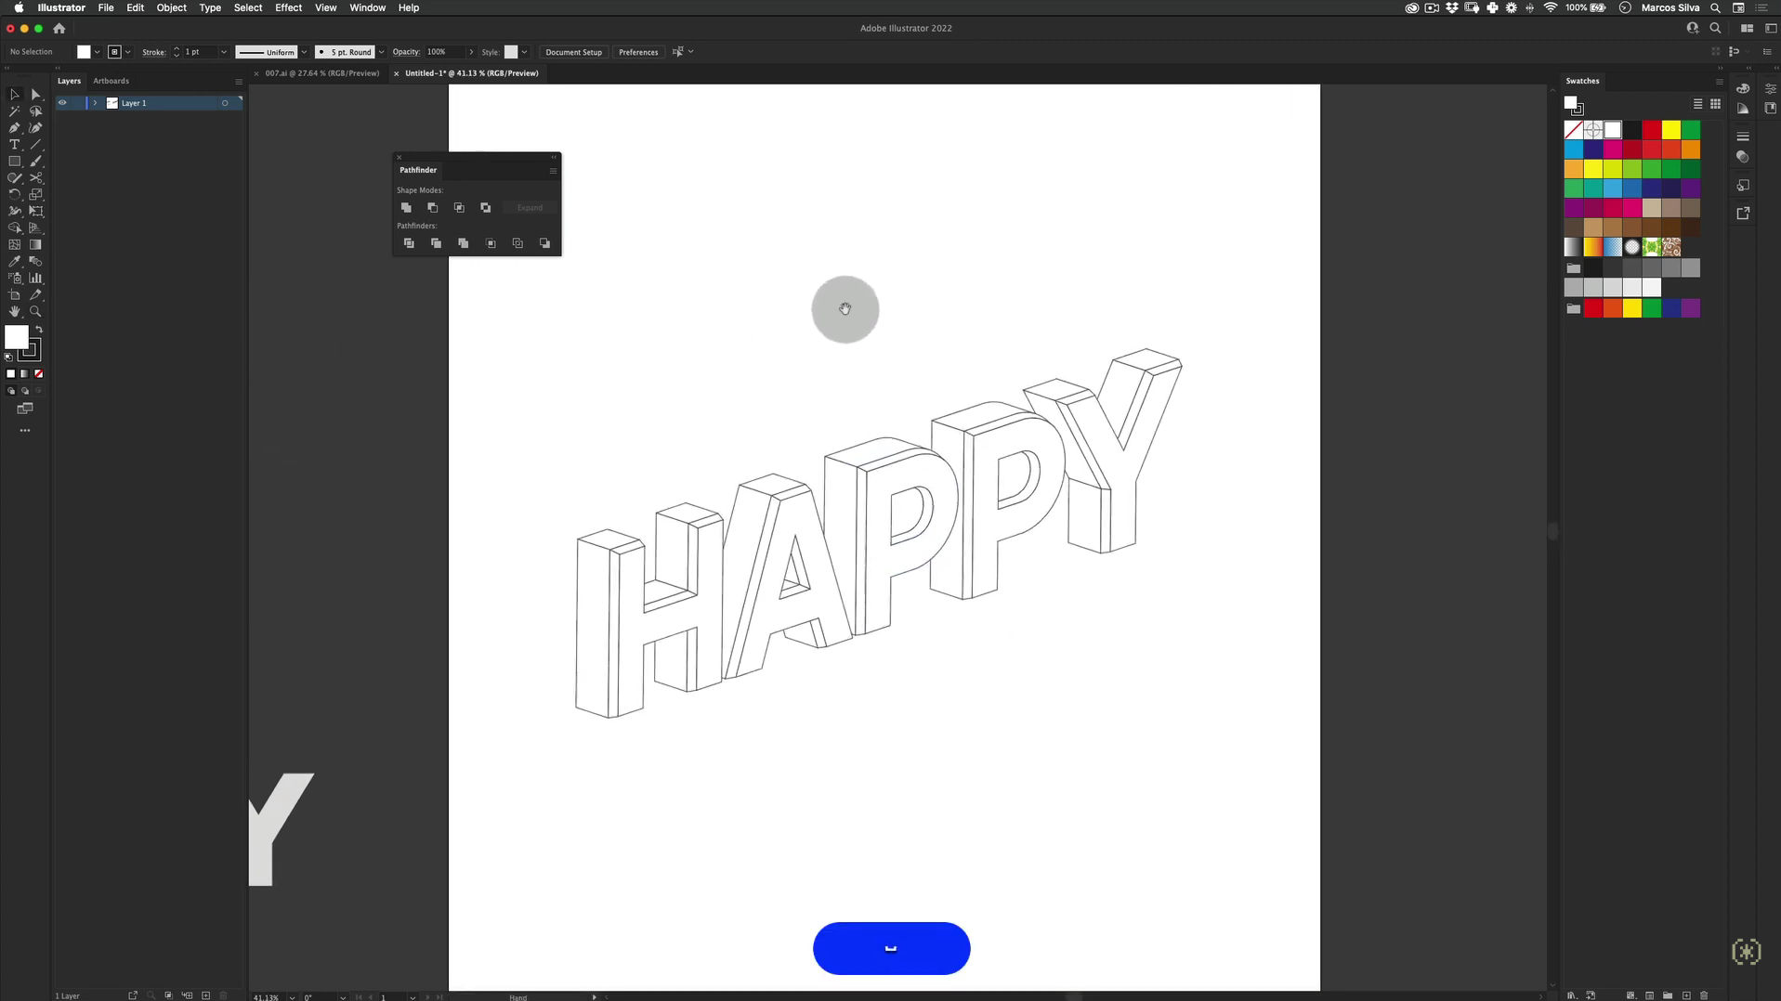Screen dimensions: 1781x1001
Task: Click Divide in Pathfinder panel
Action: coord(409,243)
